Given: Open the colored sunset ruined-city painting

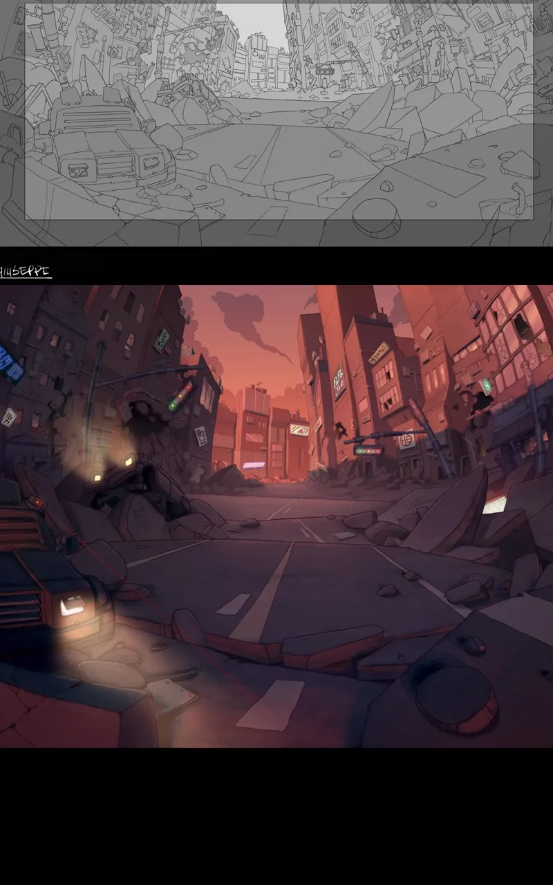Looking at the screenshot, I should click(x=276, y=516).
